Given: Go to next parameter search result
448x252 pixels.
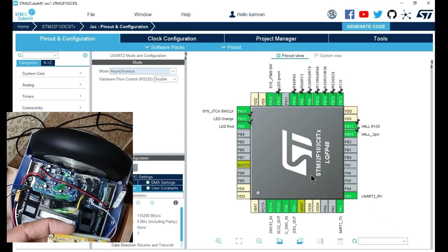Looking at the screenshot, I should pyautogui.click(x=152, y=203).
